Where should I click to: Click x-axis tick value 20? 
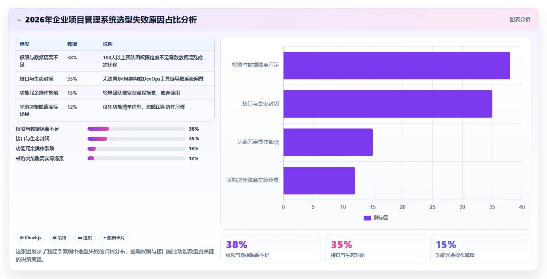point(403,207)
